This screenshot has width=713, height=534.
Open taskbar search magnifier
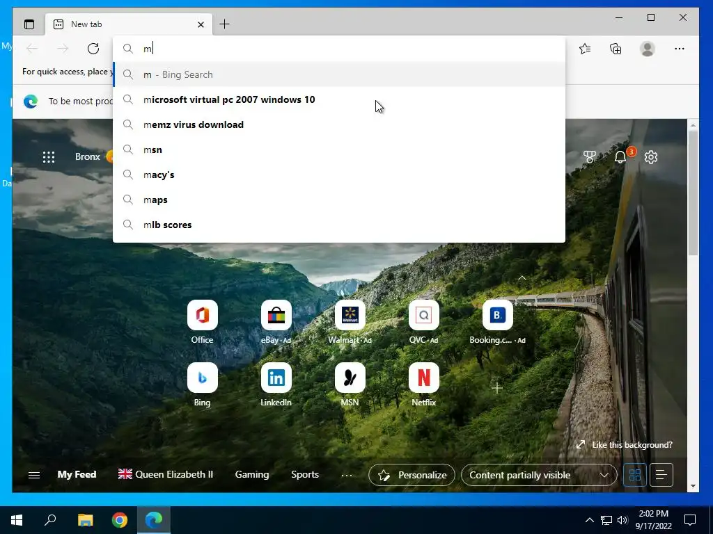click(x=50, y=520)
